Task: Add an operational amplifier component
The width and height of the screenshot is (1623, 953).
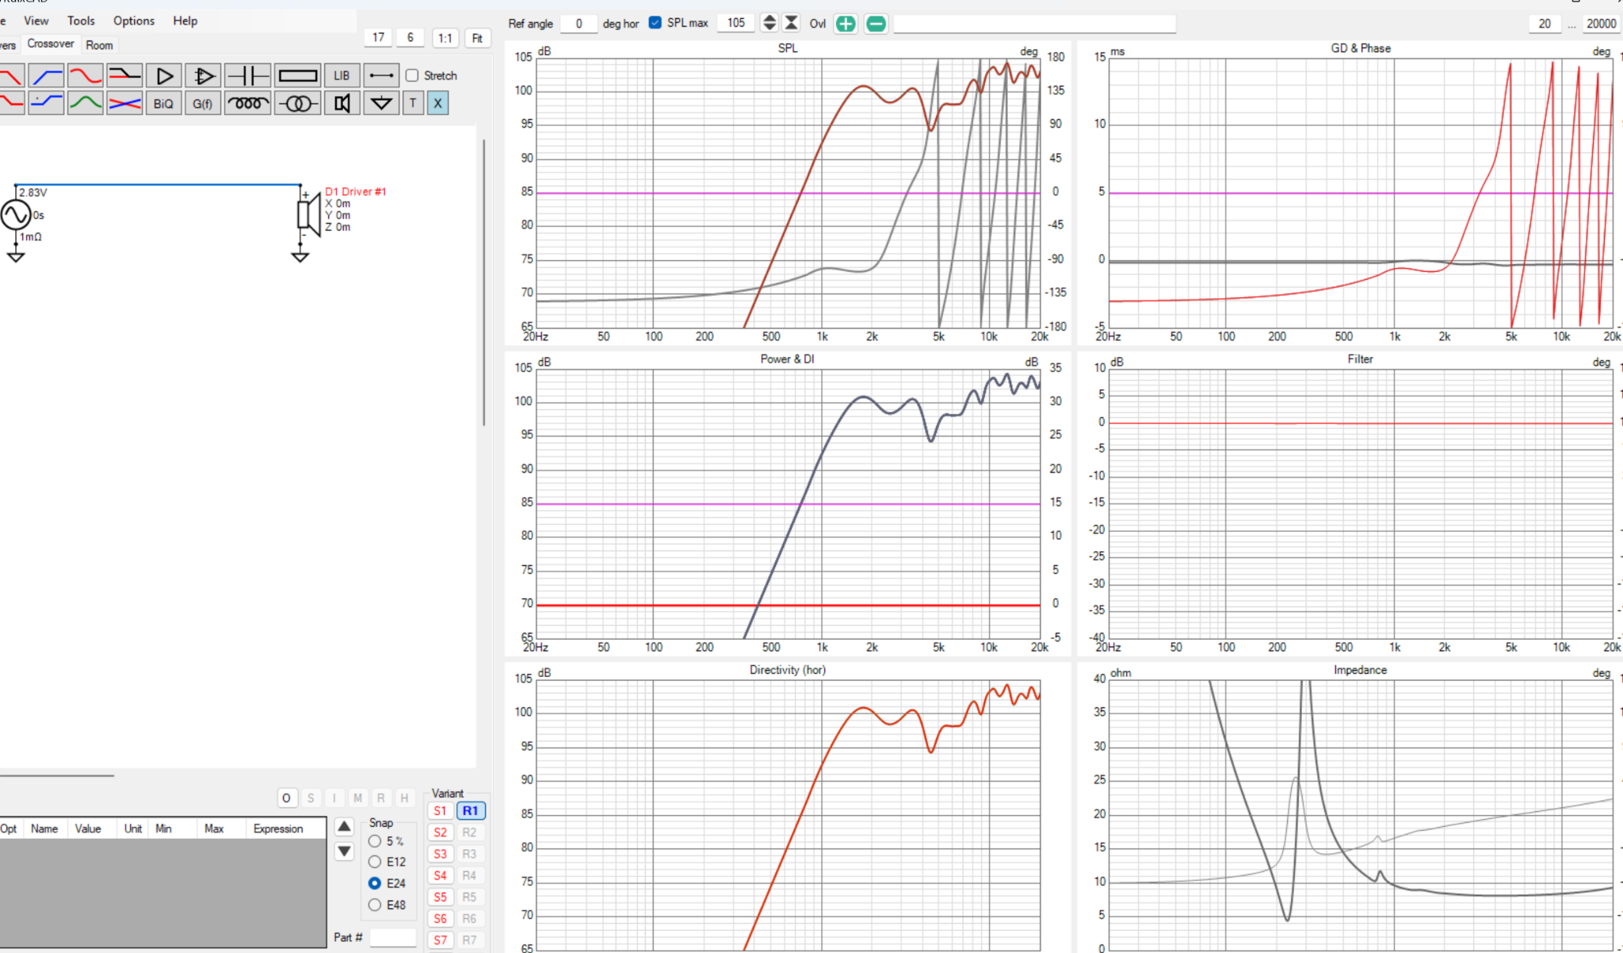Action: click(203, 76)
